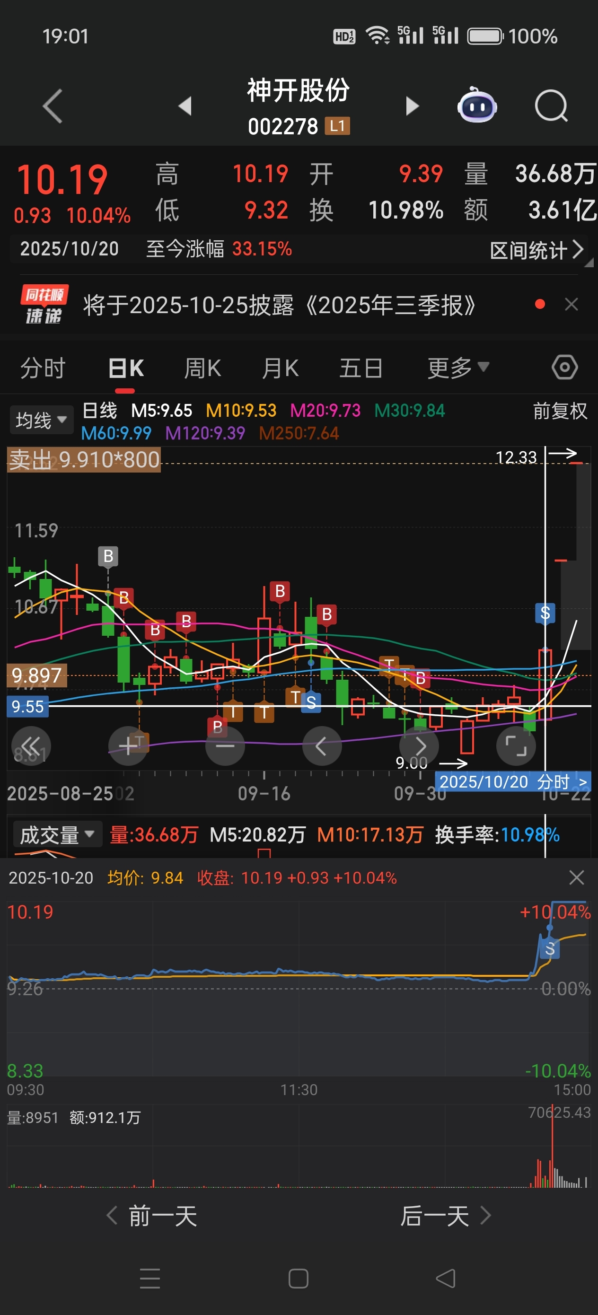Tap the $ marker on K-line chart
Screen dimensions: 598x1315
pos(545,613)
